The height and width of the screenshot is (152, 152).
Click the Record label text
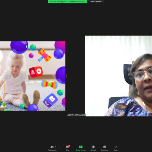tap(93, 150)
